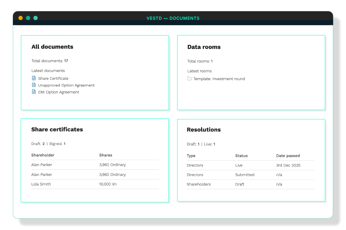346x230 pixels.
Task: Click the Latest rooms label
Action: (x=200, y=71)
